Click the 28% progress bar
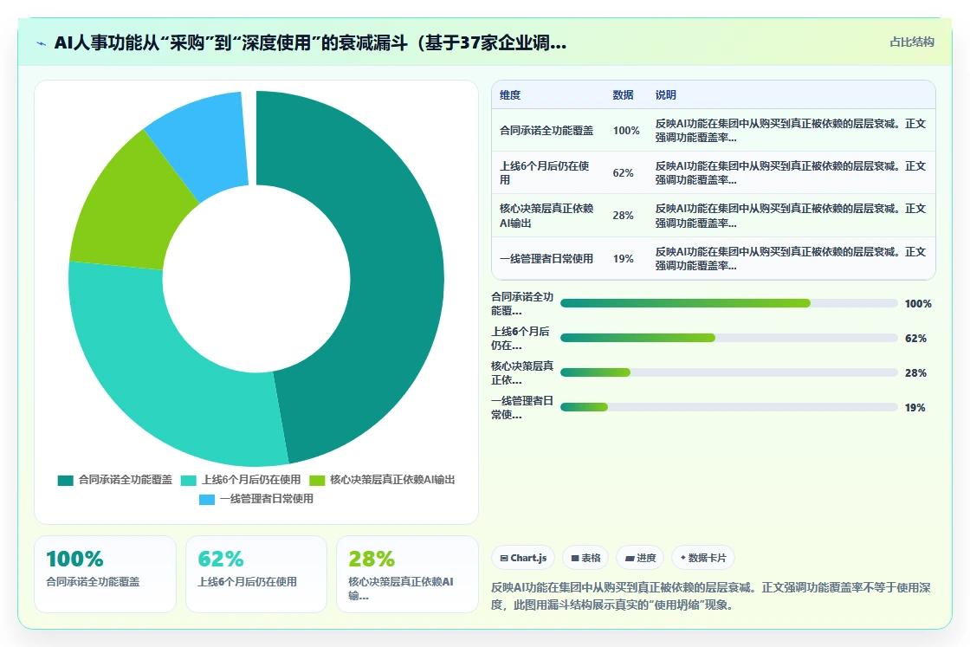Viewport: 970px width, 647px height. pyautogui.click(x=728, y=372)
